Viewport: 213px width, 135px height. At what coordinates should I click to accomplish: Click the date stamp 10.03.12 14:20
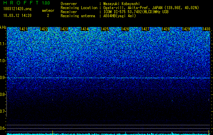[17, 16]
